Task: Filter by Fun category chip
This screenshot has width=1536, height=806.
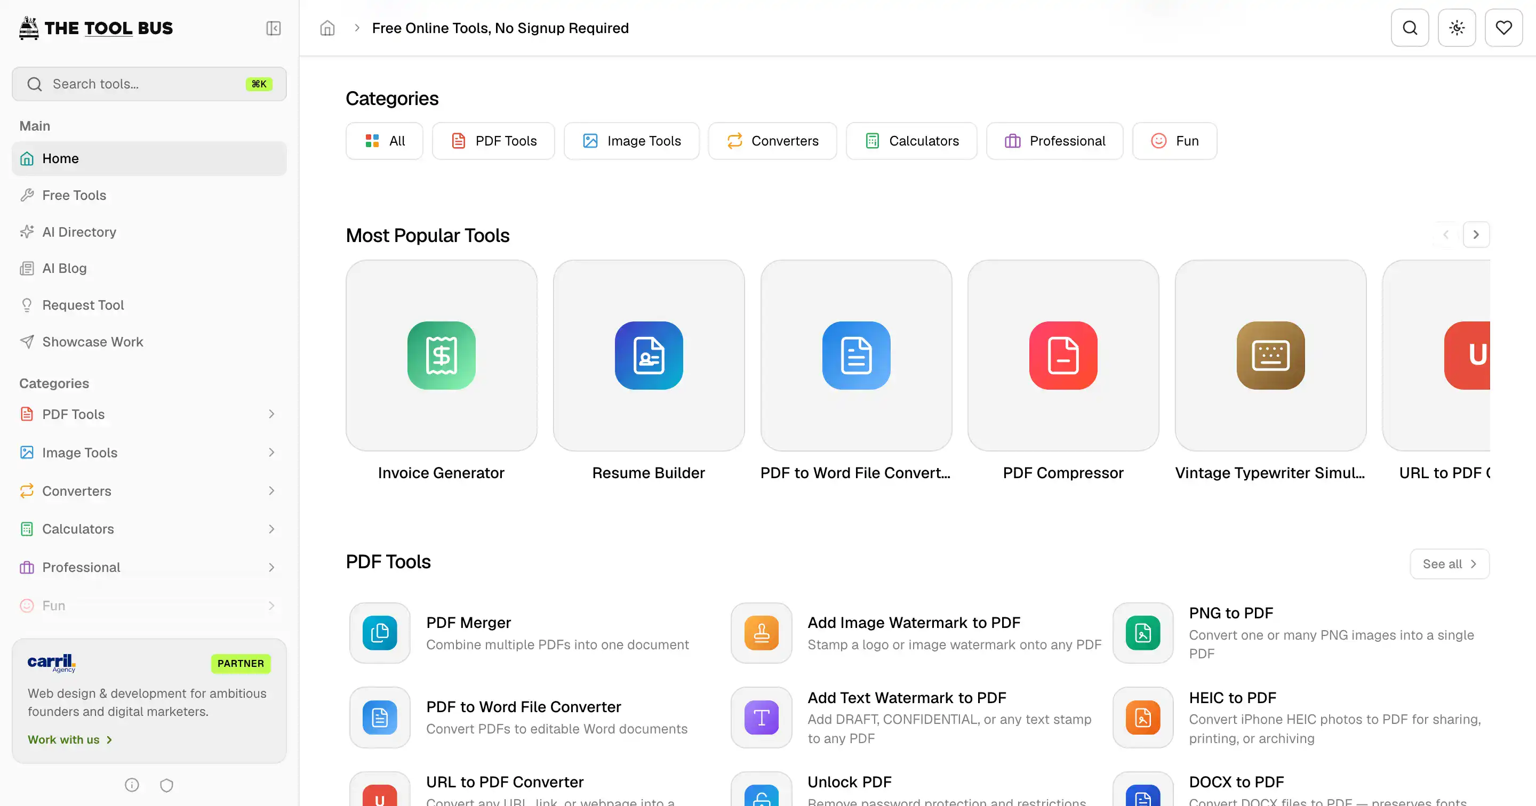Action: point(1174,141)
